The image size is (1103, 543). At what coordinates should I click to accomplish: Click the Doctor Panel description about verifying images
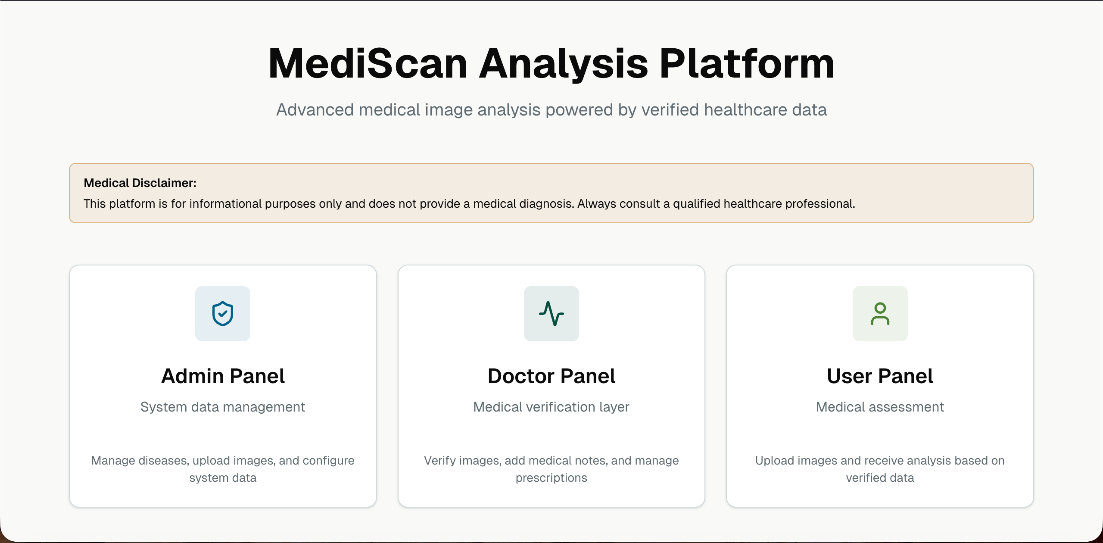551,469
